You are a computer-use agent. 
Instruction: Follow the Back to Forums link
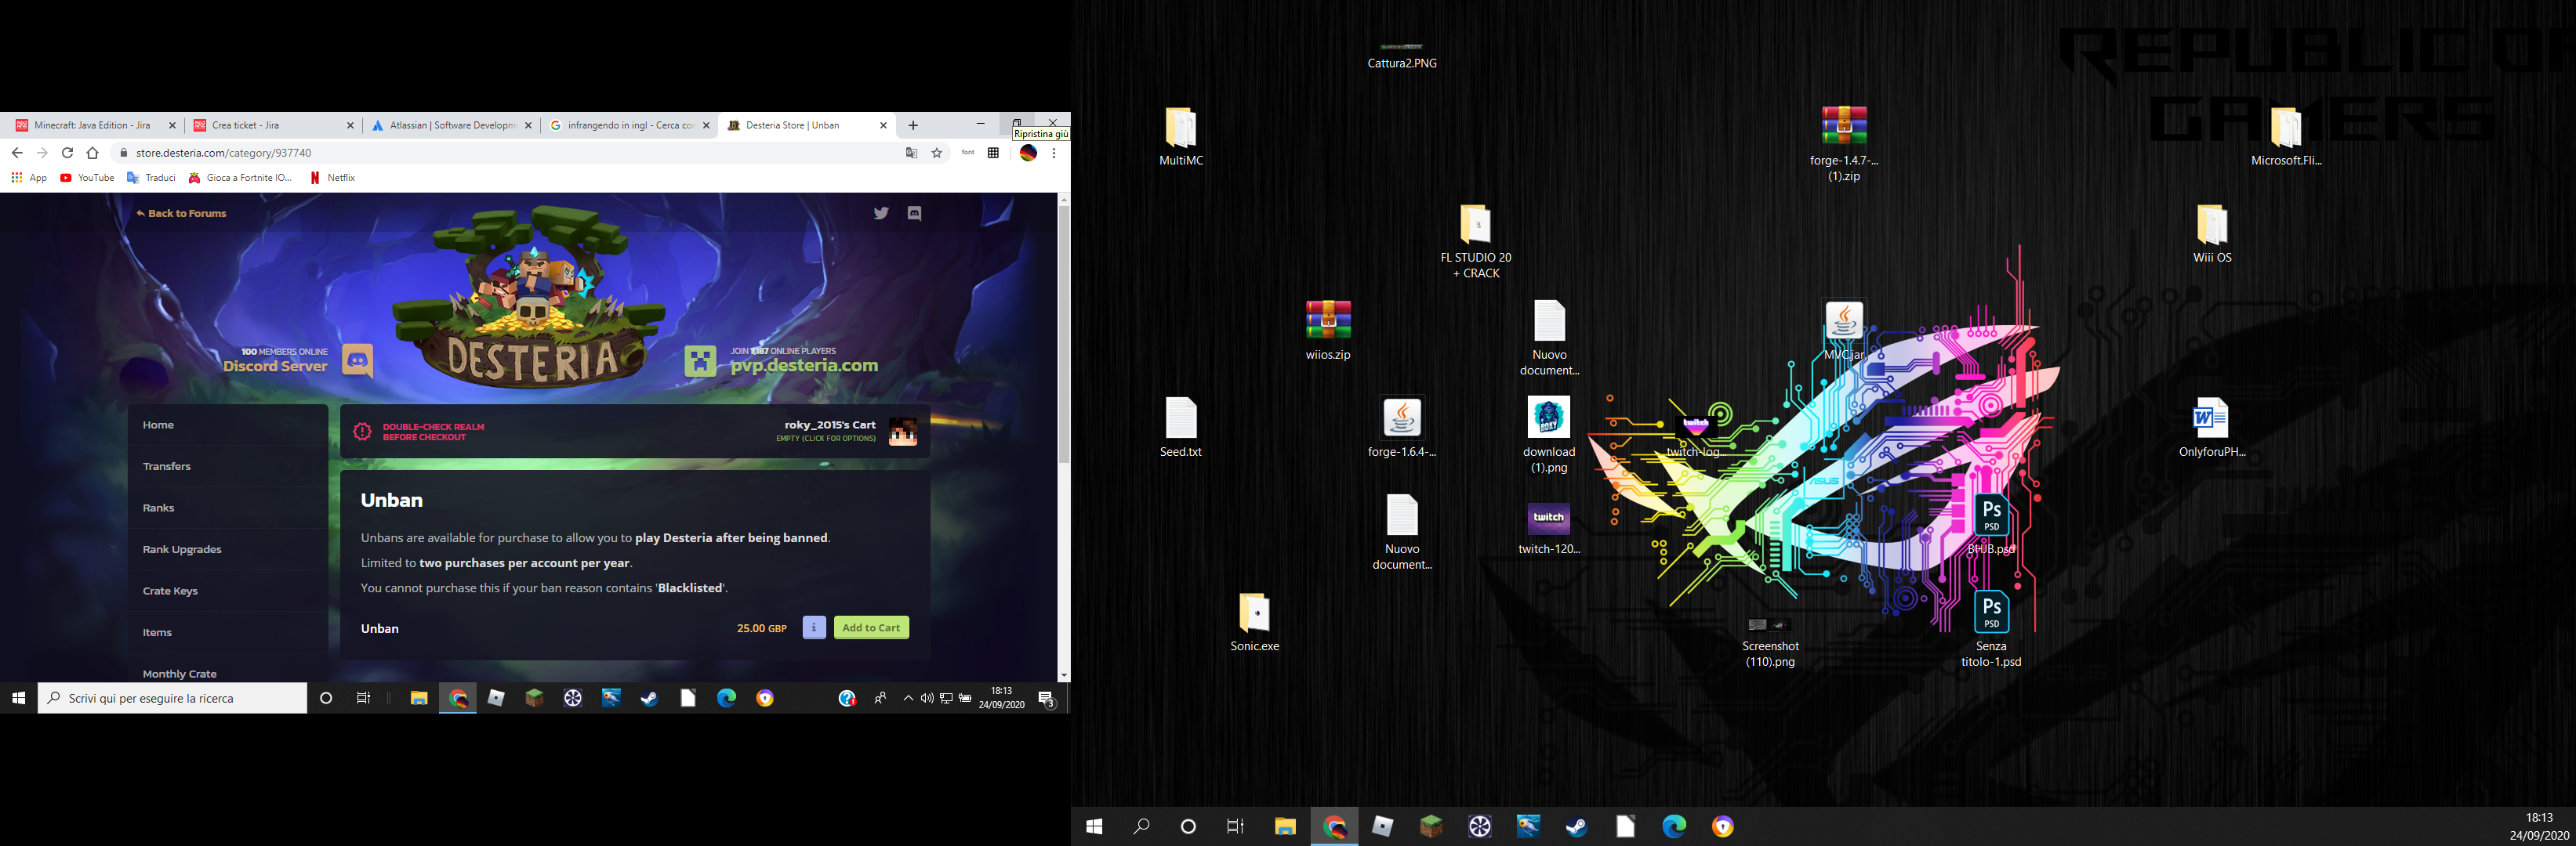(x=182, y=213)
